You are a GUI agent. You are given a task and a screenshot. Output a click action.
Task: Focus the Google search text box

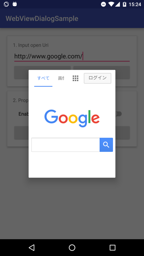pos(66,145)
